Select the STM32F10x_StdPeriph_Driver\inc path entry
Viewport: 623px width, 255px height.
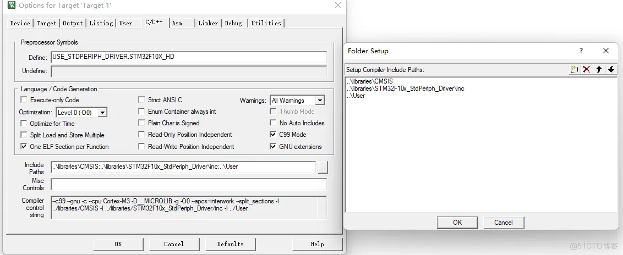(x=405, y=88)
